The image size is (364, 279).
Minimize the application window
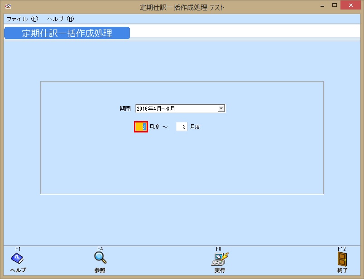point(323,5)
